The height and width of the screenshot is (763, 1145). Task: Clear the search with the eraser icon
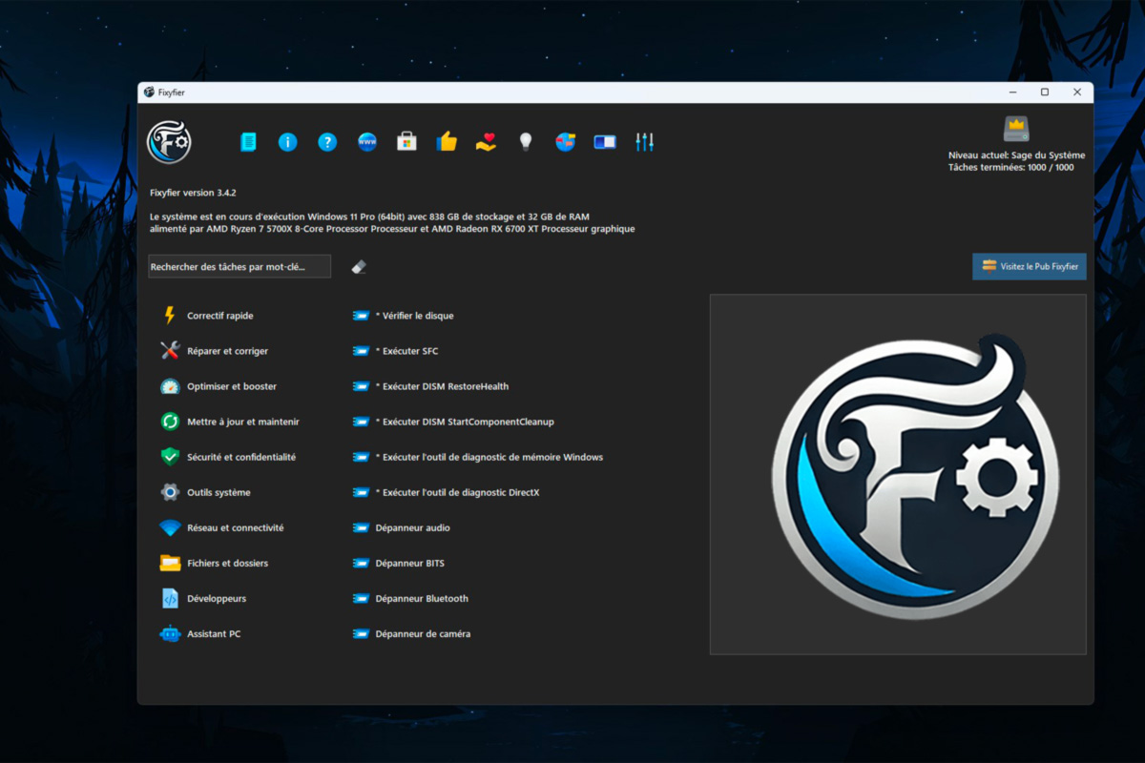[x=359, y=267]
